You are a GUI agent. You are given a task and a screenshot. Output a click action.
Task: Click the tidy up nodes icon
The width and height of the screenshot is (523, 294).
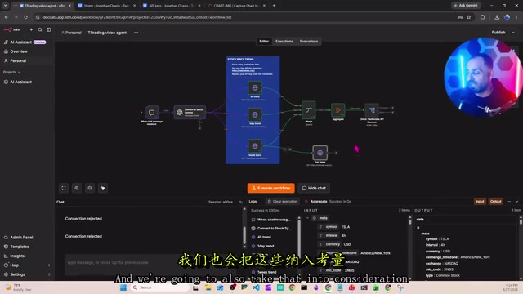(103, 189)
